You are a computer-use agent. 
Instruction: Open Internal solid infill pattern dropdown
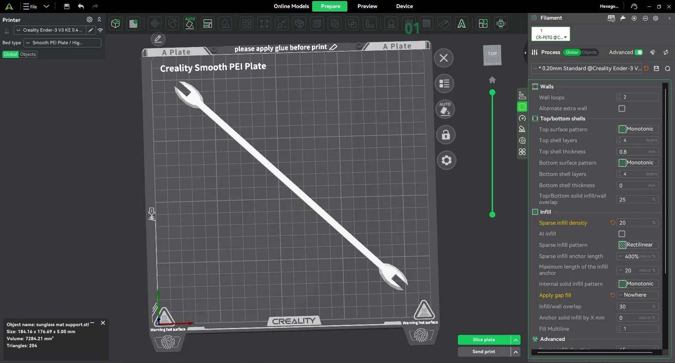(x=638, y=284)
